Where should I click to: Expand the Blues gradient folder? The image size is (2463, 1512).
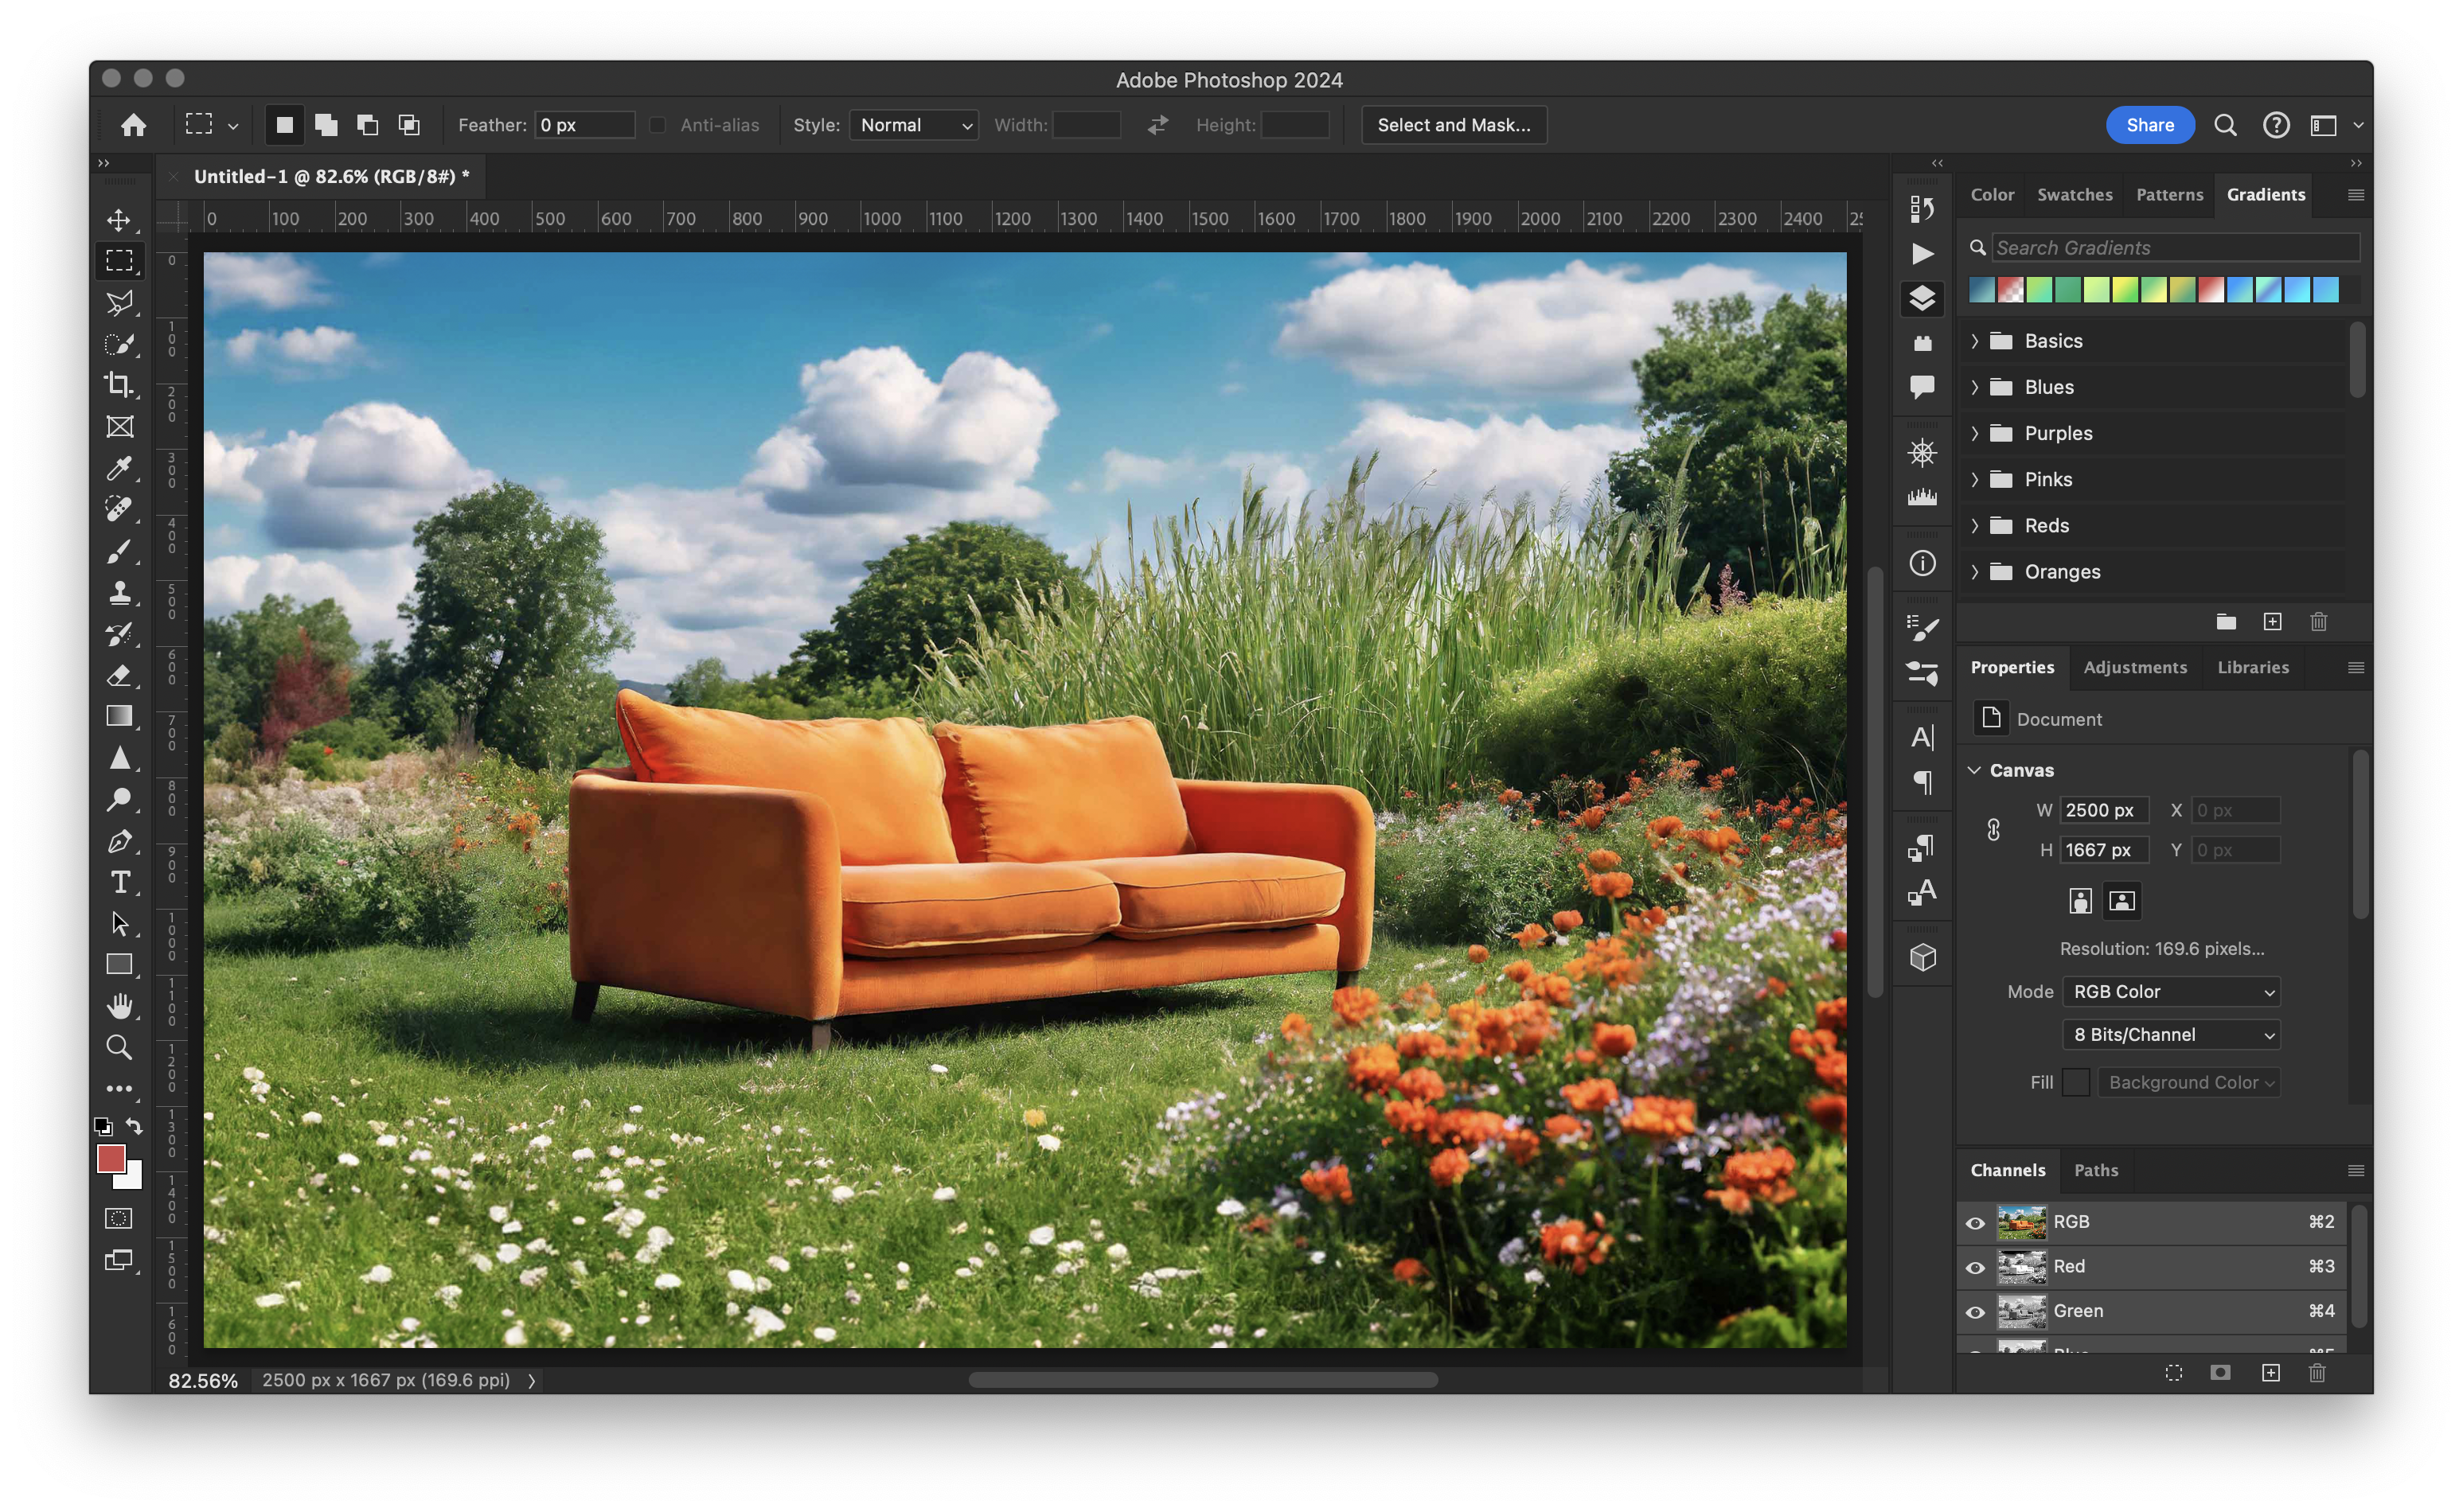click(x=1975, y=387)
